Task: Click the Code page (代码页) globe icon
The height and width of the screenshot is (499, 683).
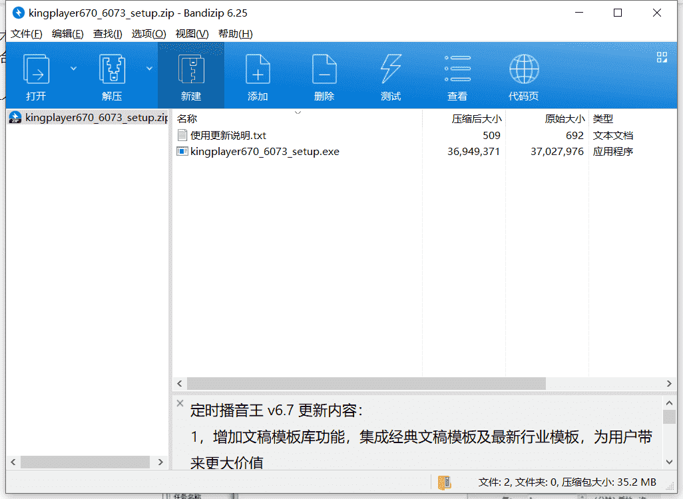Action: (524, 69)
